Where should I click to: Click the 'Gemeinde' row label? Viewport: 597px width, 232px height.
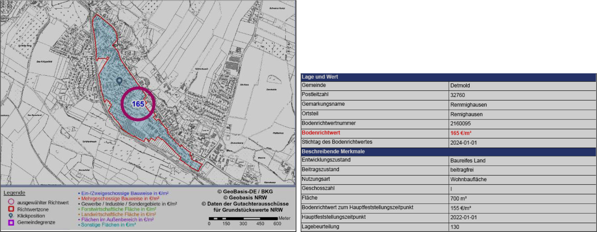pos(314,85)
